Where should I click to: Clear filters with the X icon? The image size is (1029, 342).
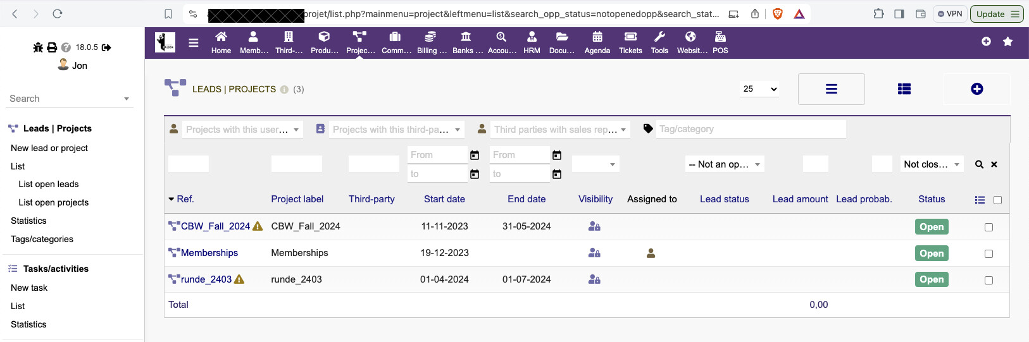click(x=994, y=164)
